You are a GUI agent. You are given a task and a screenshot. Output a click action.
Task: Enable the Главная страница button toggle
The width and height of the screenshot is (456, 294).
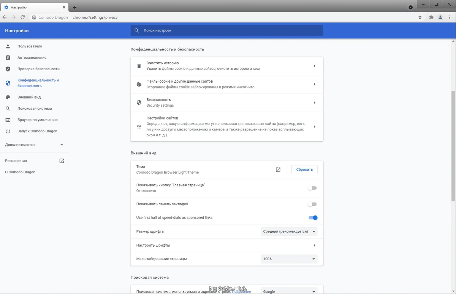[312, 188]
